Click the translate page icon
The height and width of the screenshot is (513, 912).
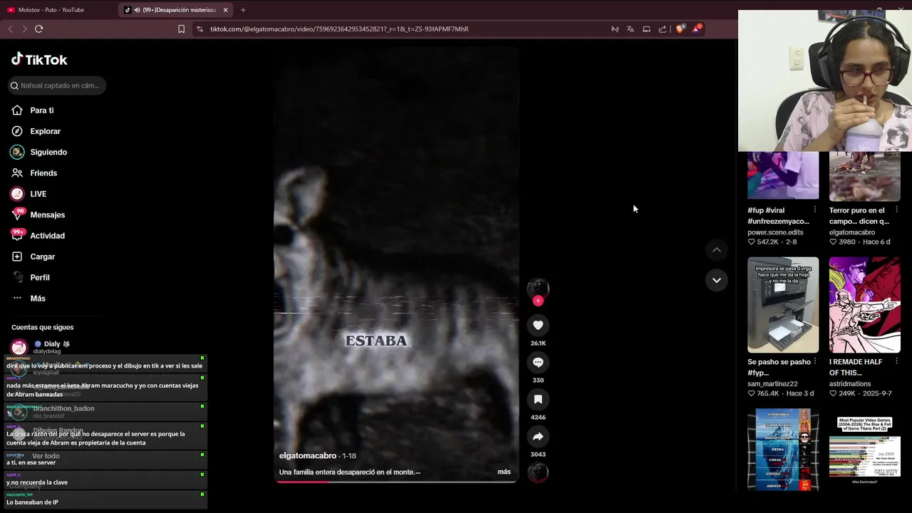(630, 29)
